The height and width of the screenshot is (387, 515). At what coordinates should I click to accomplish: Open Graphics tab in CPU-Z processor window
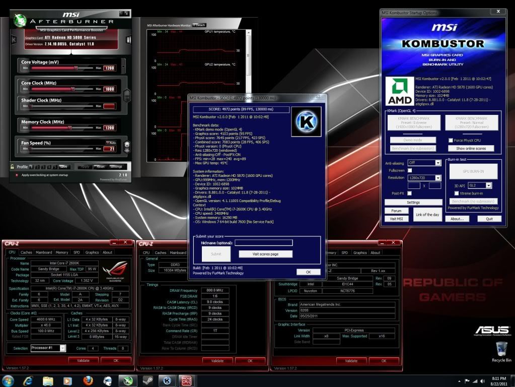(92, 252)
